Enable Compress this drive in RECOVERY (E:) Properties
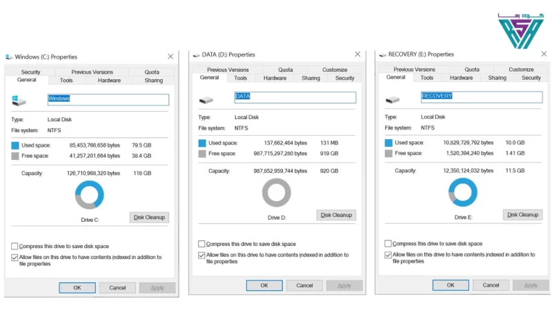The width and height of the screenshot is (552, 310). [x=388, y=244]
